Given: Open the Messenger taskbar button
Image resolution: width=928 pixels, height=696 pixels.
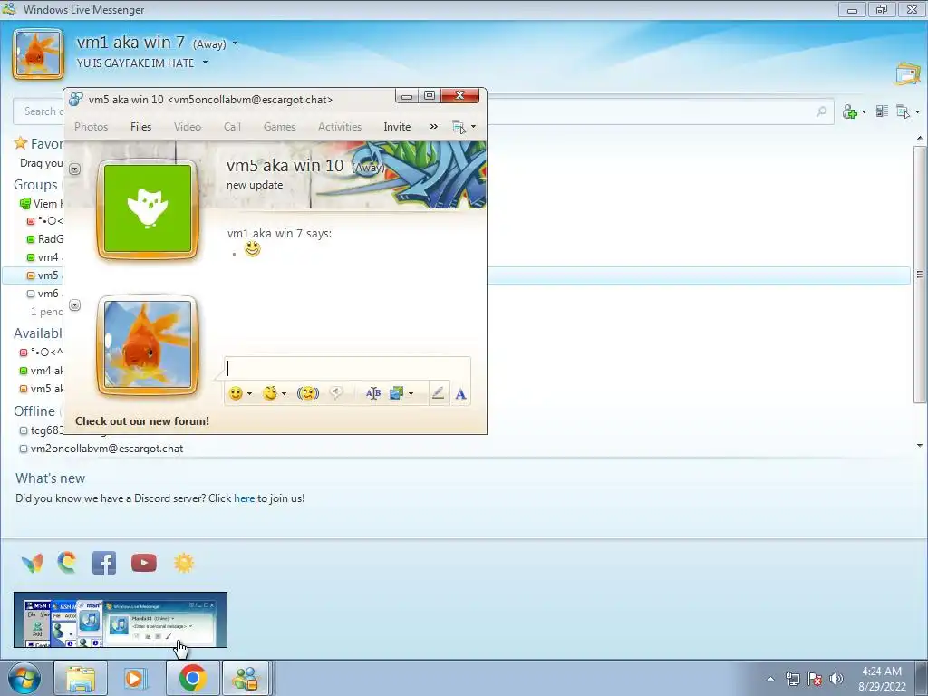Looking at the screenshot, I should [x=246, y=678].
